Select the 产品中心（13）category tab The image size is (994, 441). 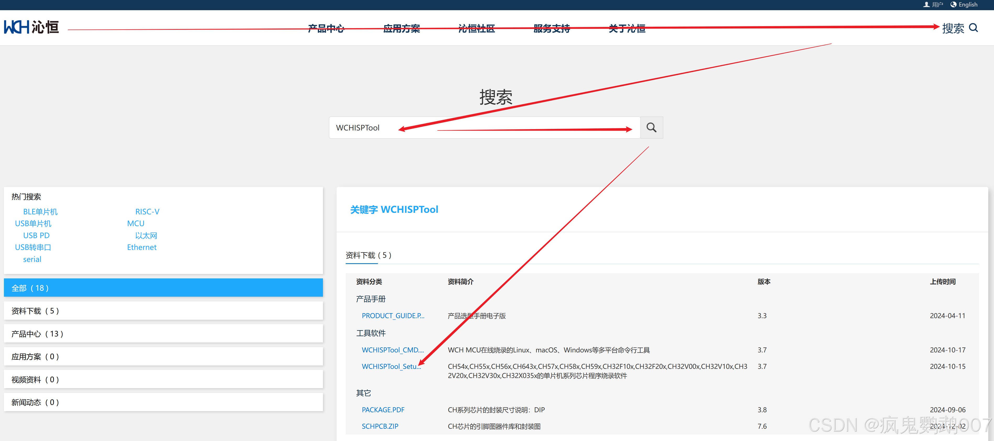click(x=37, y=334)
